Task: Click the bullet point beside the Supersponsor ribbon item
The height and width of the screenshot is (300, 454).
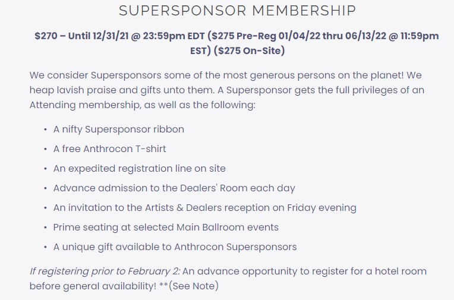Action: (x=46, y=130)
